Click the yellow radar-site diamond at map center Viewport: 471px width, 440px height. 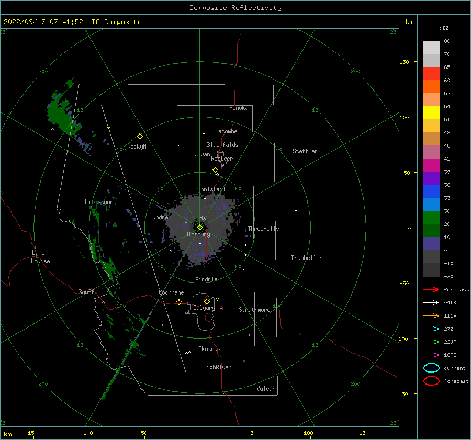[200, 228]
